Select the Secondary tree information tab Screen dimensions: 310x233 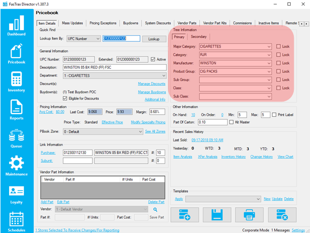click(x=199, y=36)
